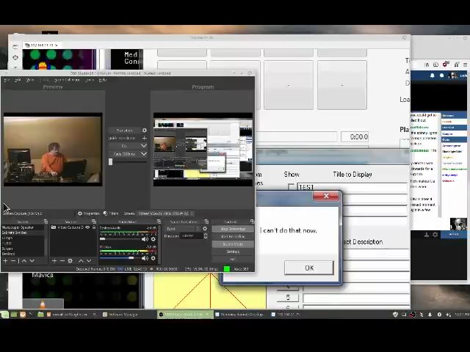The height and width of the screenshot is (352, 470).
Task: Click the transition Duration stepper arrows
Action: [x=206, y=236]
